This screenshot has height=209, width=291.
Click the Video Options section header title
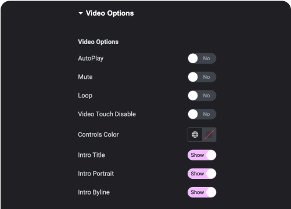tap(110, 13)
